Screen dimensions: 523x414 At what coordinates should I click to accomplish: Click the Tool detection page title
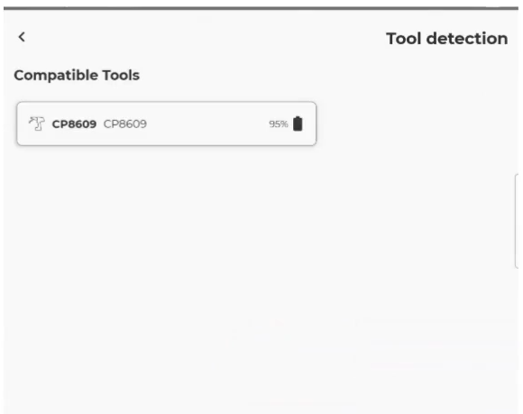click(x=447, y=39)
